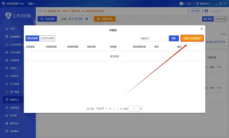This screenshot has width=229, height=138.
Task: Click the orange 查看优惠券 button
Action: coord(105,19)
